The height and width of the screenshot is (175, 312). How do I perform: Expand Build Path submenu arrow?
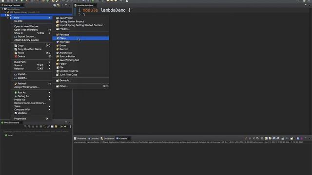point(49,62)
